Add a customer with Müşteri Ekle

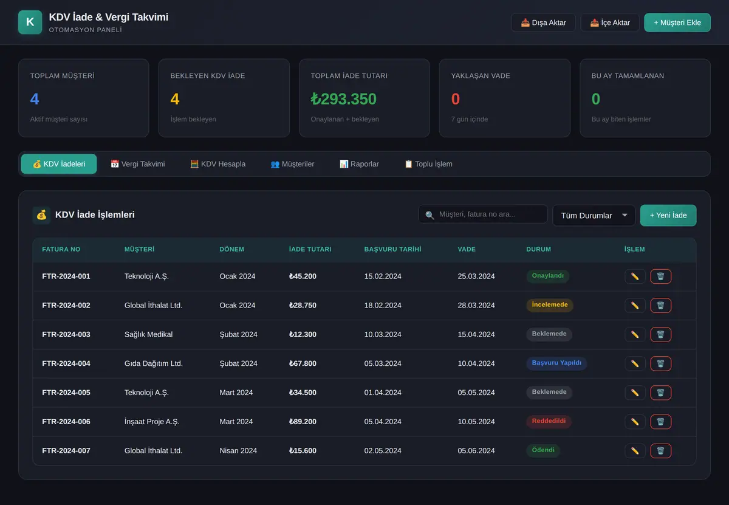pos(677,22)
